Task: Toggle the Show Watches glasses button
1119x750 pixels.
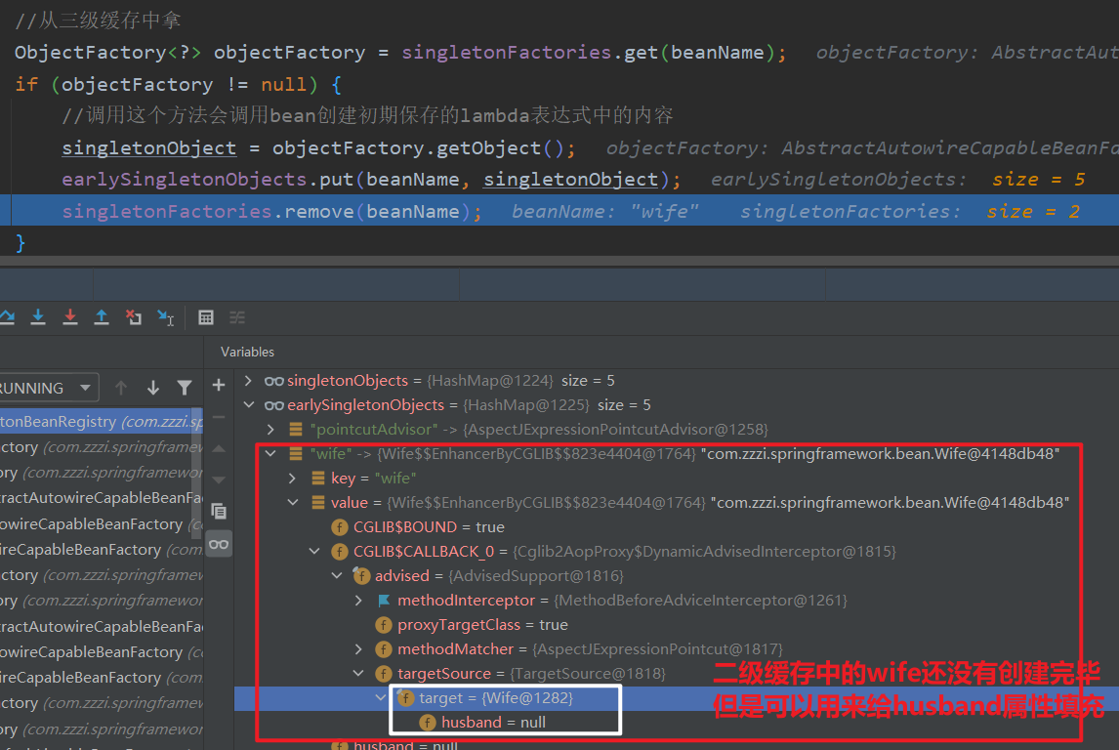Action: 219,544
